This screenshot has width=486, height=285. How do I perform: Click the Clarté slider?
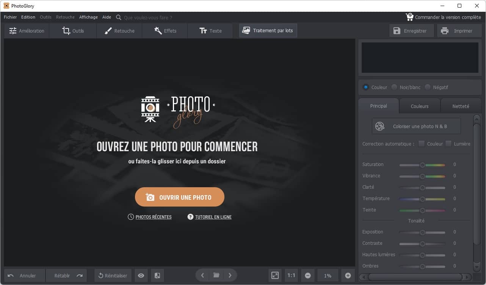pos(422,188)
